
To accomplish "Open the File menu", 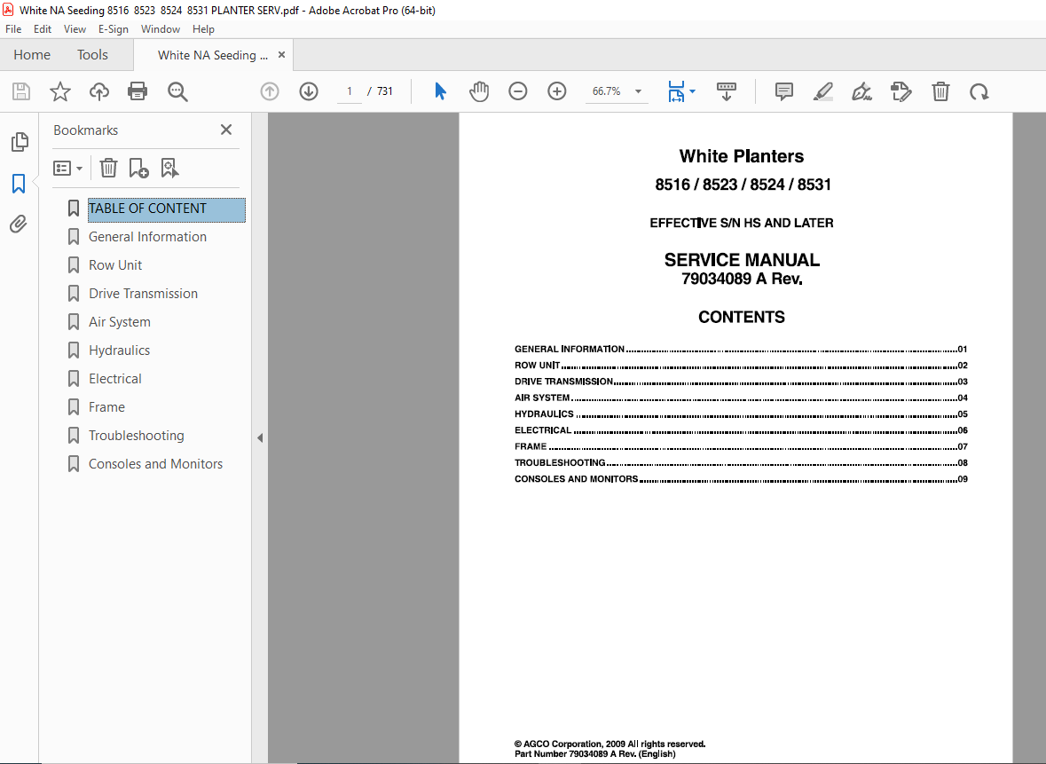I will [x=13, y=29].
